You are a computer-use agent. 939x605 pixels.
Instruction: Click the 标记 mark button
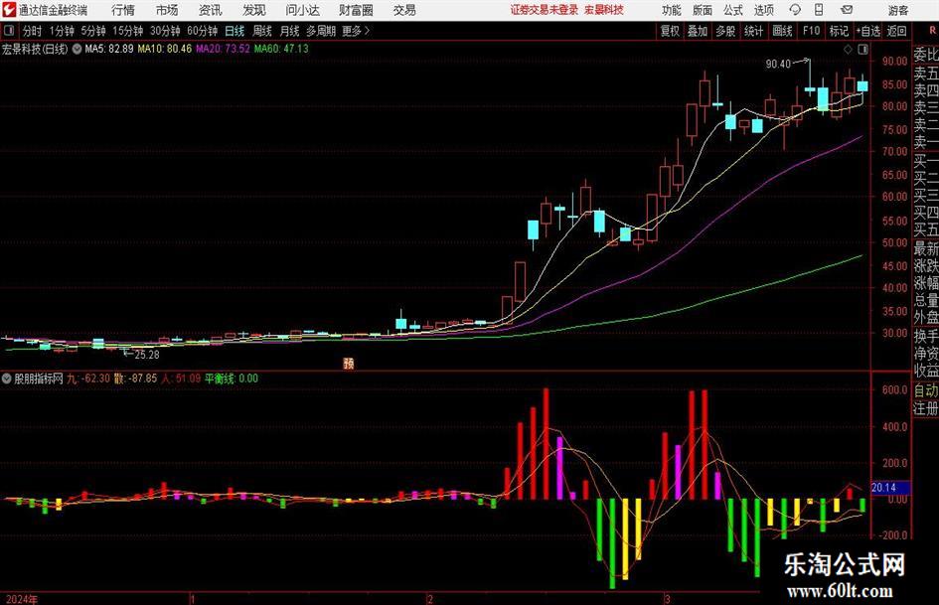click(x=839, y=31)
